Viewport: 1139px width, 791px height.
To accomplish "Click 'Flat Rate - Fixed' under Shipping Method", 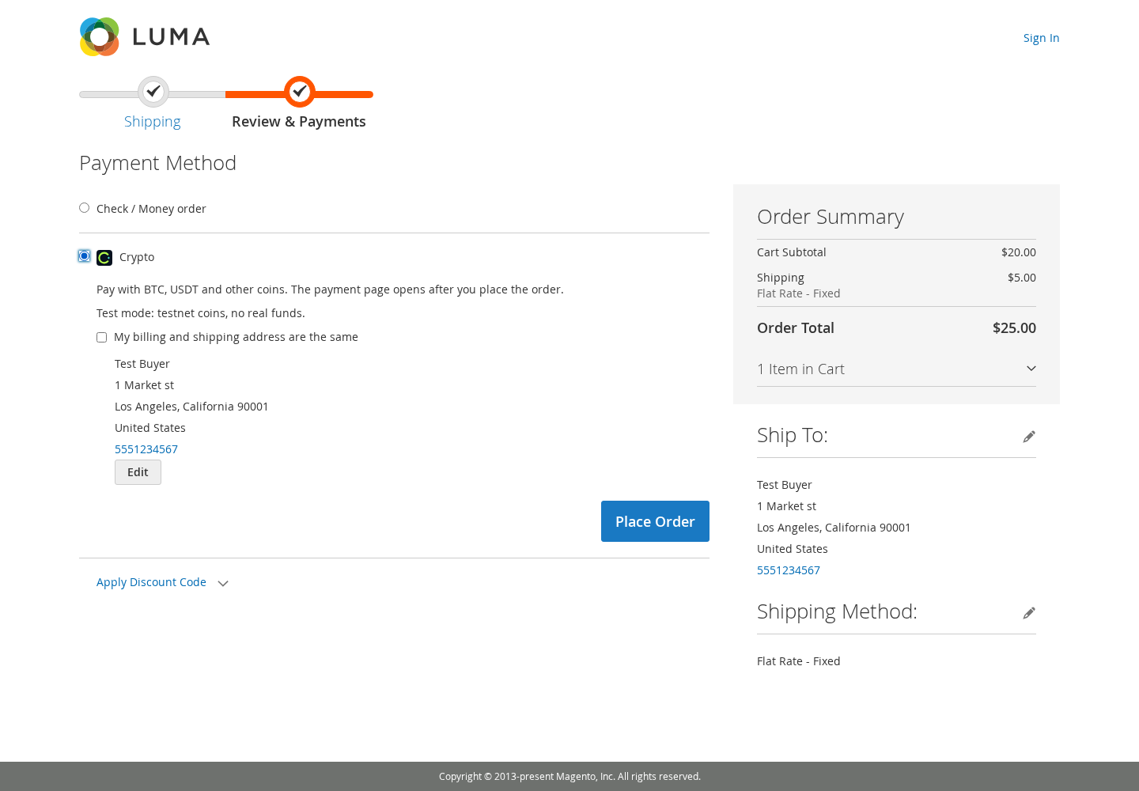I will [x=799, y=661].
